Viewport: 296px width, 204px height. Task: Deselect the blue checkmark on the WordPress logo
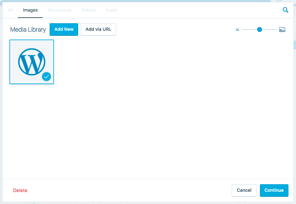46,77
